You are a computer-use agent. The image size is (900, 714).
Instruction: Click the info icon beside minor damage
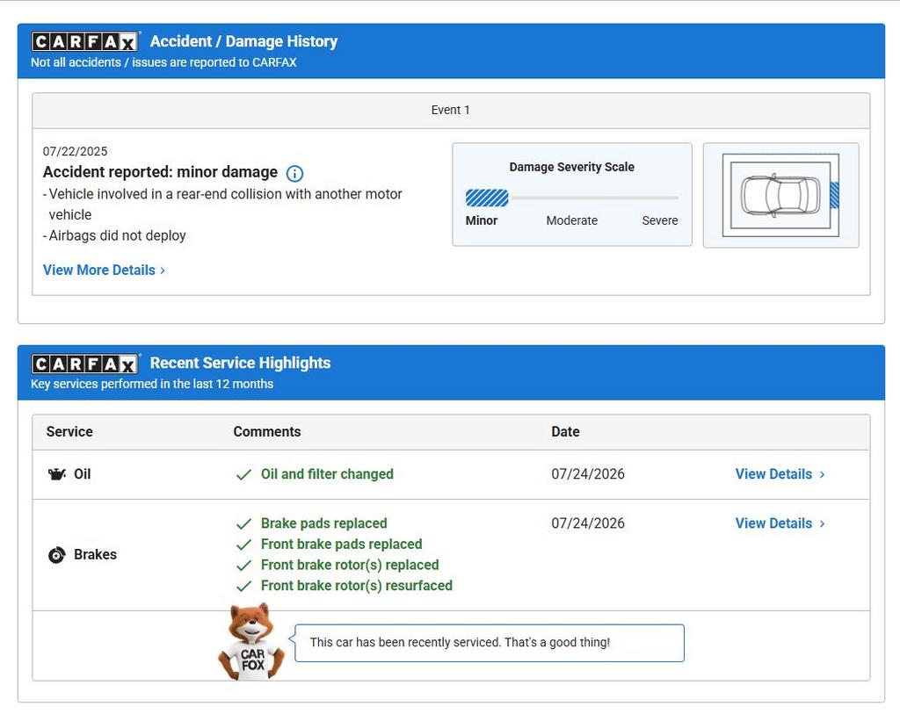point(294,173)
